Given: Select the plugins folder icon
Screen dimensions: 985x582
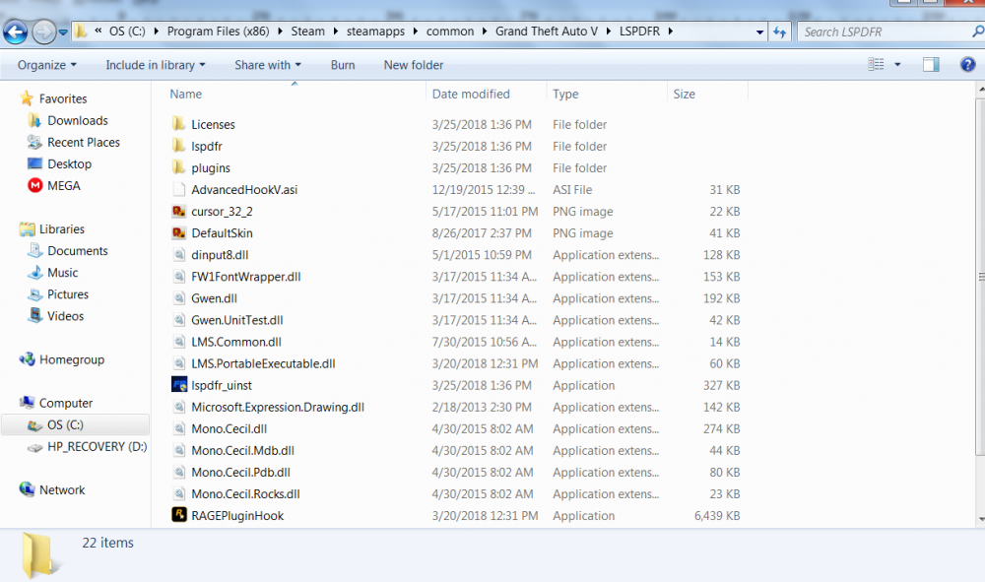Looking at the screenshot, I should pos(179,167).
